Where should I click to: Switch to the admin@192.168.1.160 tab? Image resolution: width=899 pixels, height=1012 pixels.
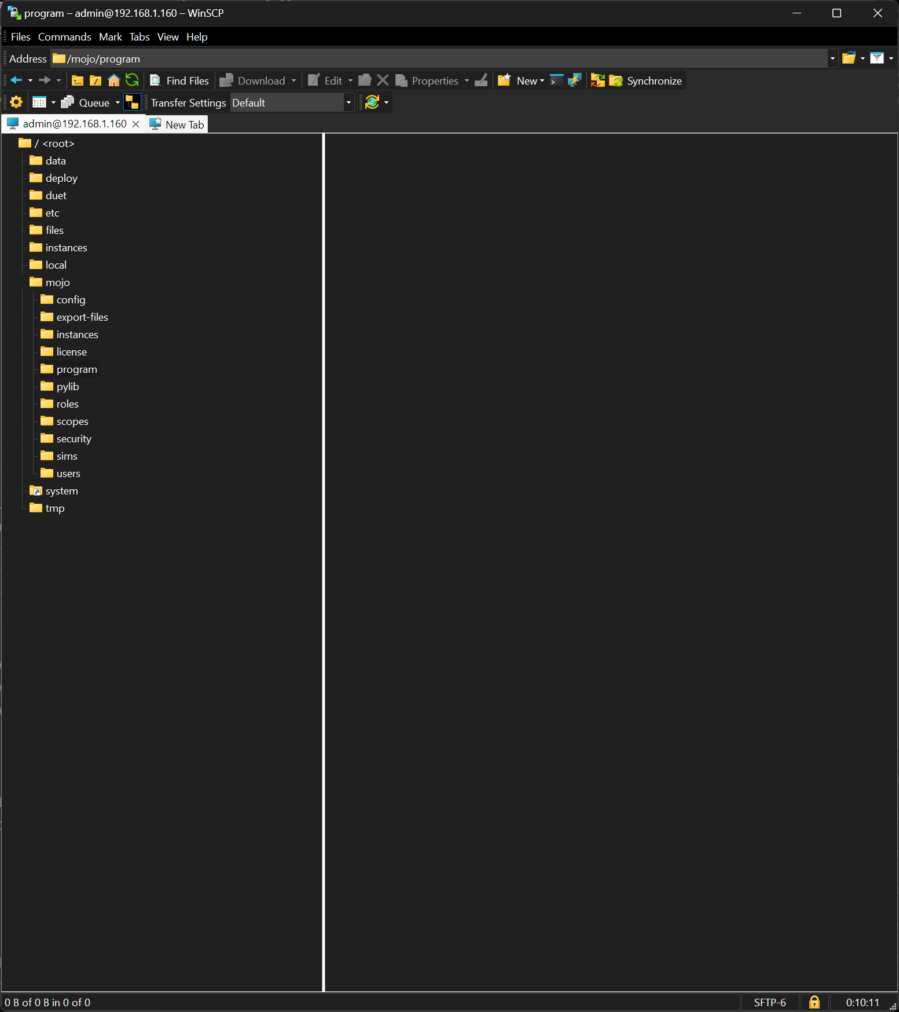tap(75, 124)
